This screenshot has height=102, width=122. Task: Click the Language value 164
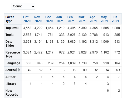[117, 63]
